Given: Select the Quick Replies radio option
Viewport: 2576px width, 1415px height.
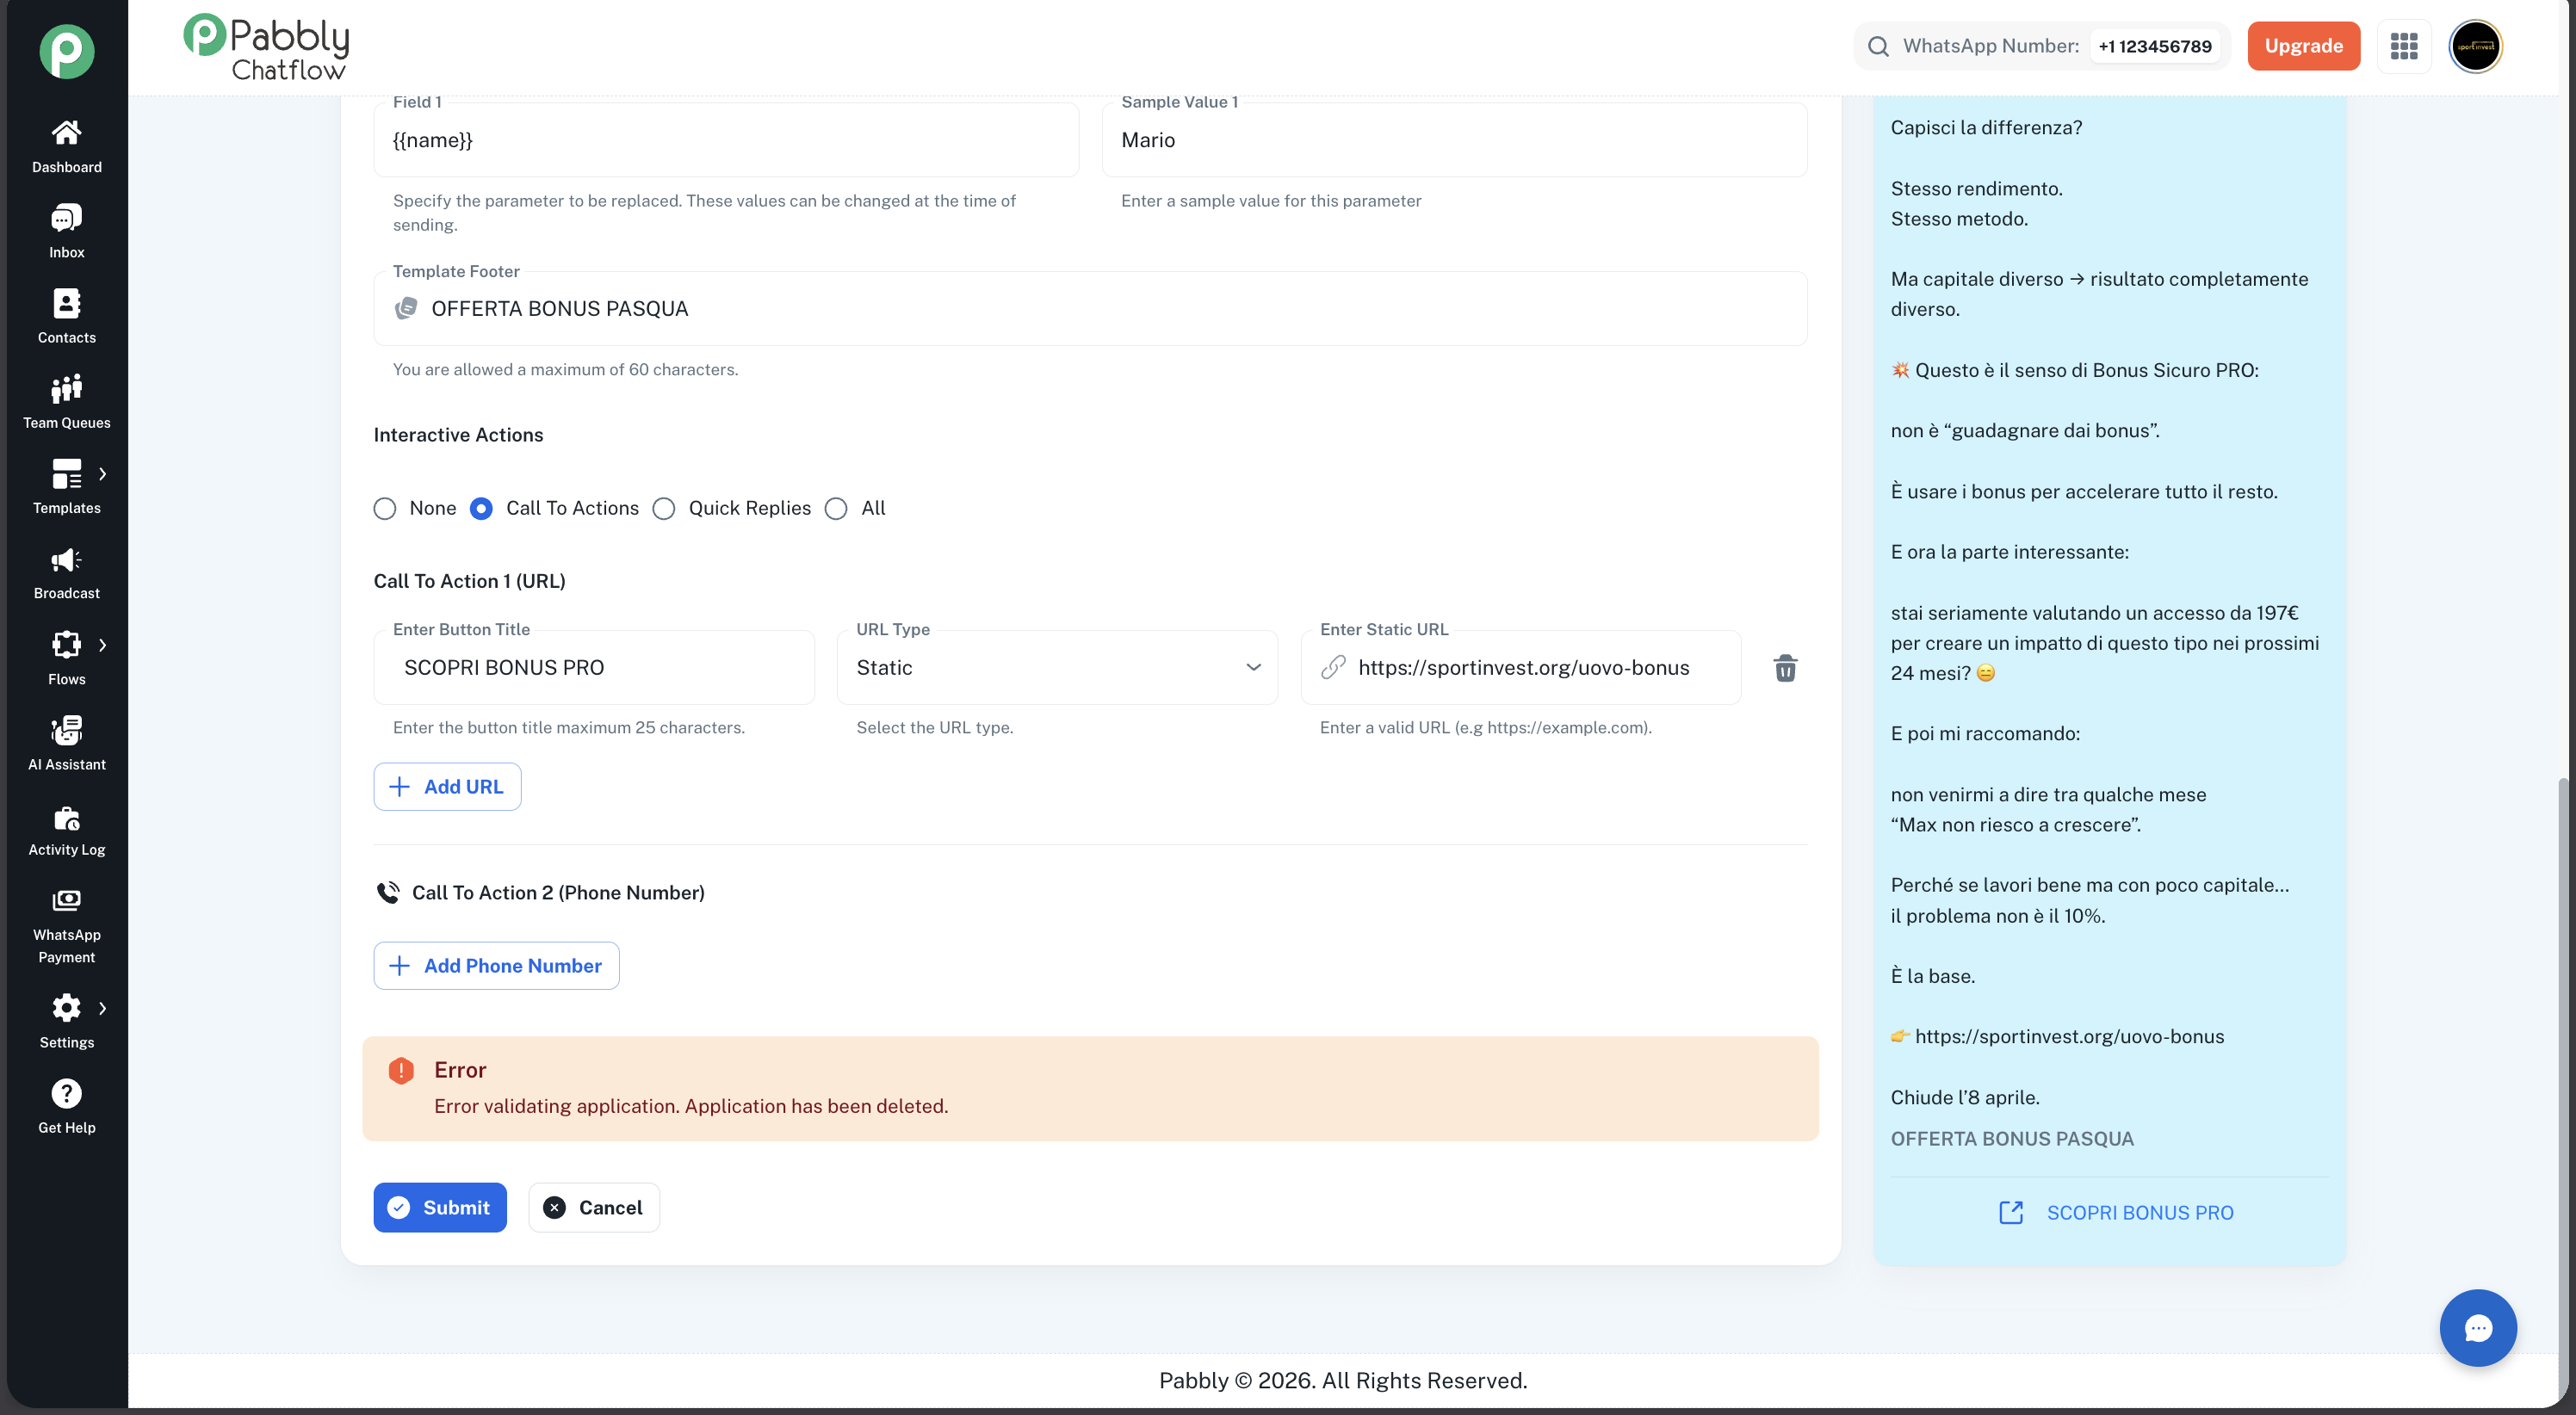Looking at the screenshot, I should [x=664, y=508].
